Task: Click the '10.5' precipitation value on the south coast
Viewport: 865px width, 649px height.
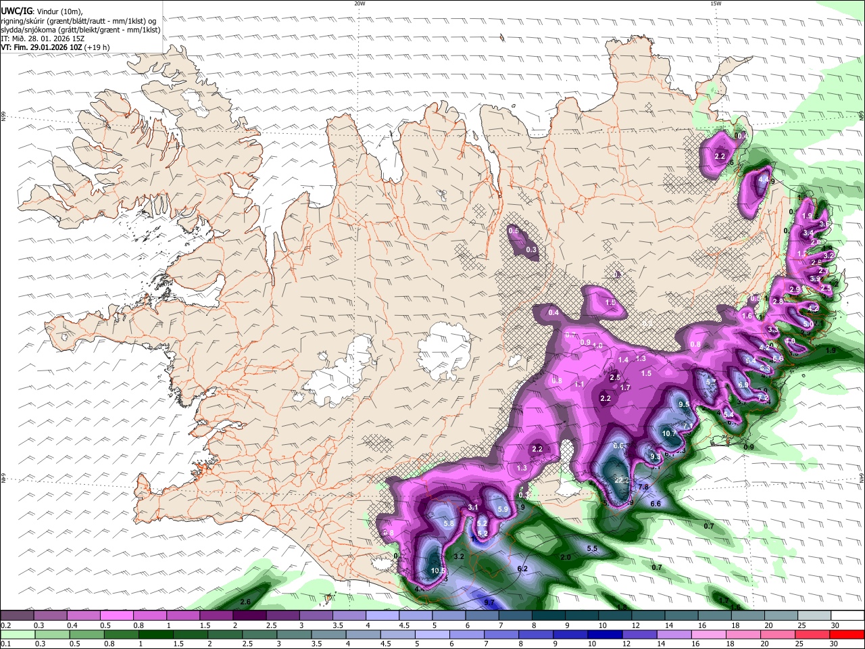Action: tap(438, 571)
